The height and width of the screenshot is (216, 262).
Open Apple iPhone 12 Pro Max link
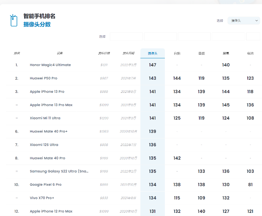pyautogui.click(x=51, y=211)
